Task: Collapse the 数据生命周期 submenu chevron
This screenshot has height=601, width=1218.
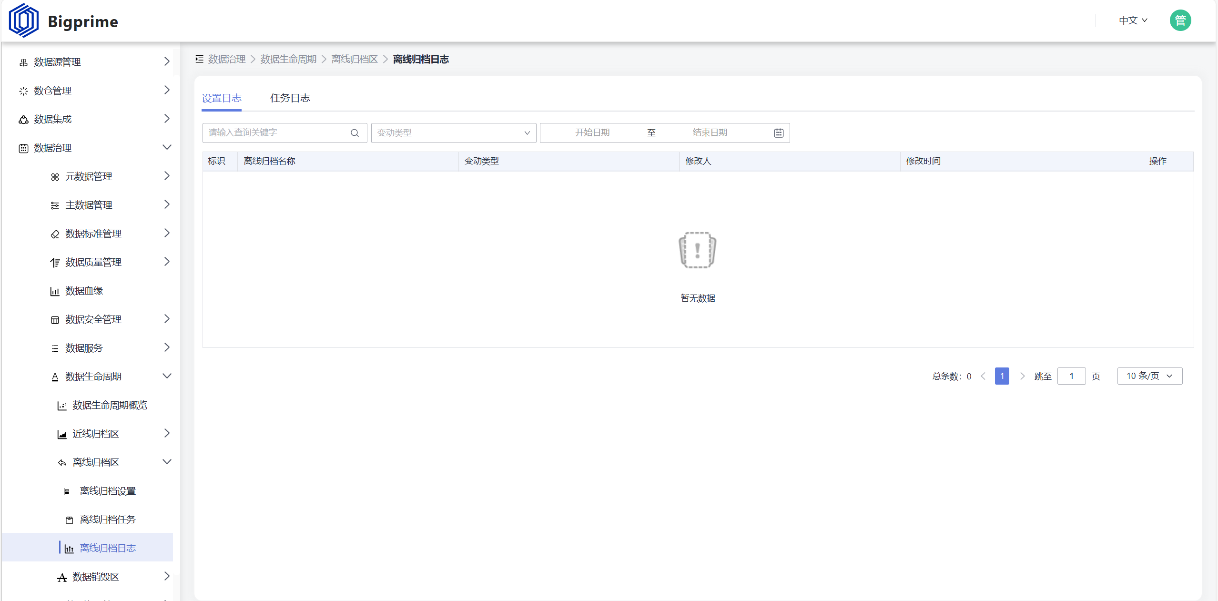Action: [167, 376]
